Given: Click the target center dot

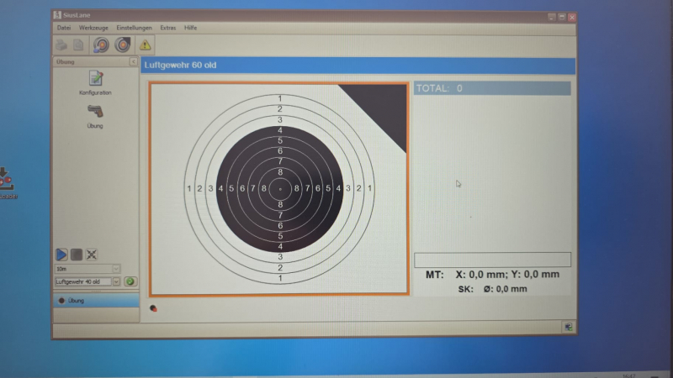Looking at the screenshot, I should coord(280,189).
